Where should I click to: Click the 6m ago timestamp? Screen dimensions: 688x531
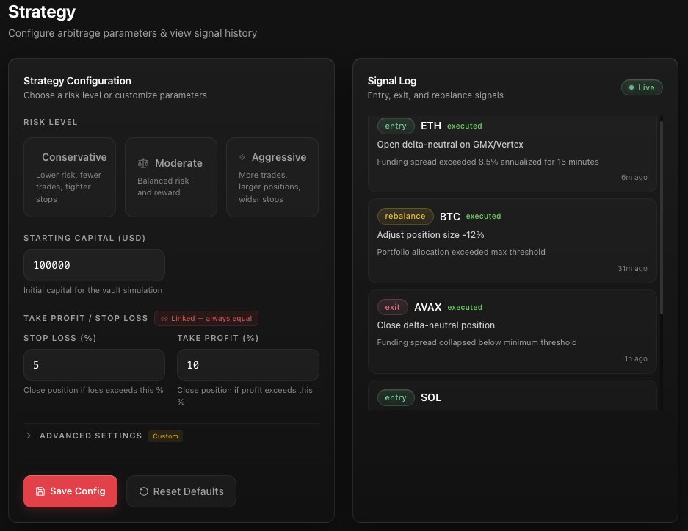(634, 177)
